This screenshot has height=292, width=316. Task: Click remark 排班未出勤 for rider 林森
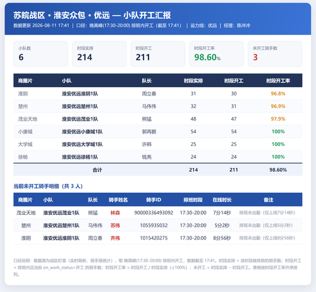(x=267, y=213)
